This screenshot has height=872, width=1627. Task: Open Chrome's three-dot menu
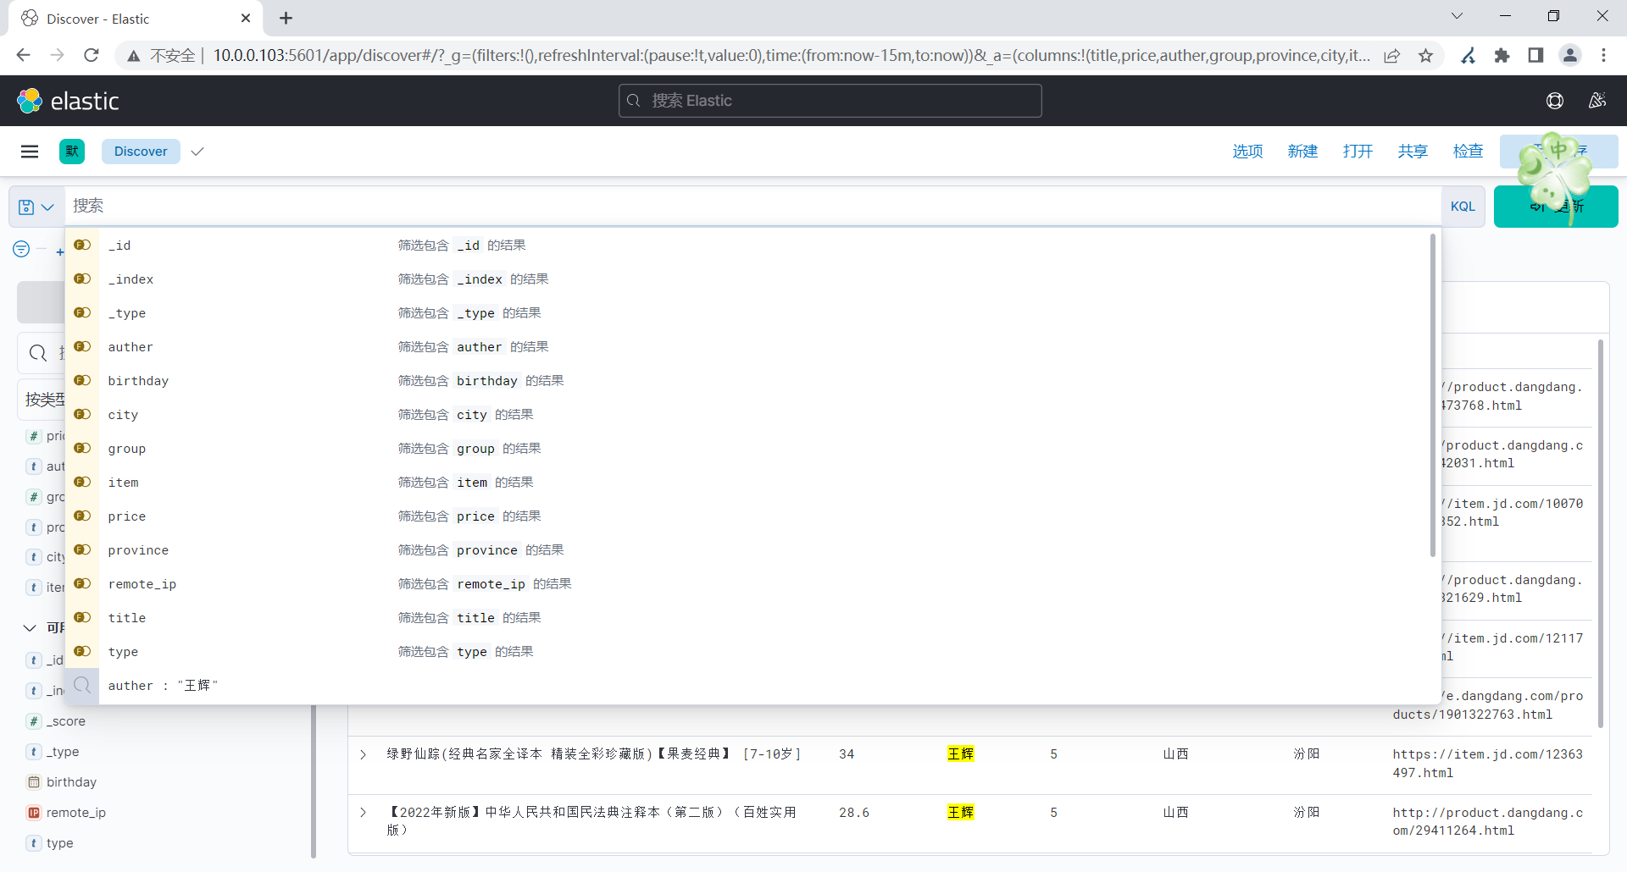pyautogui.click(x=1603, y=55)
